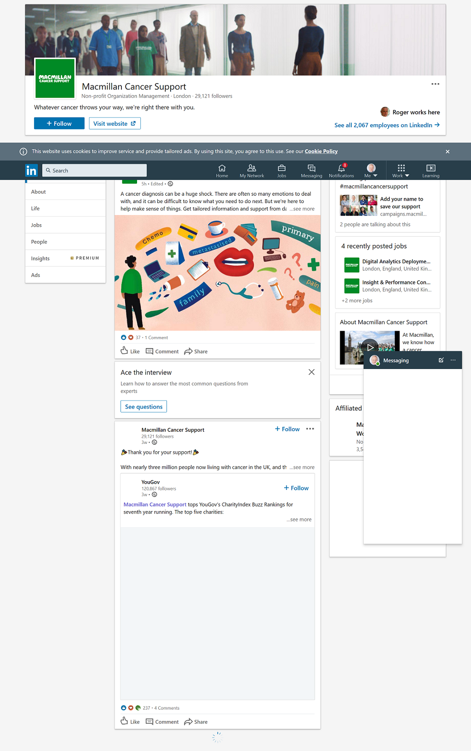Open the Home nav icon
Viewport: 471px width, 751px height.
tap(222, 170)
